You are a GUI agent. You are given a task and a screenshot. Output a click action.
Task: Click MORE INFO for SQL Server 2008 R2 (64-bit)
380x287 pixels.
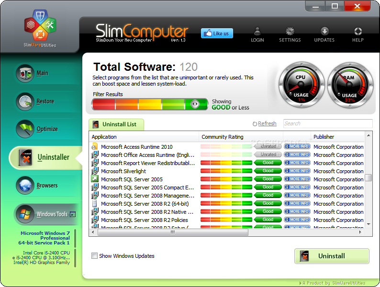pos(297,203)
